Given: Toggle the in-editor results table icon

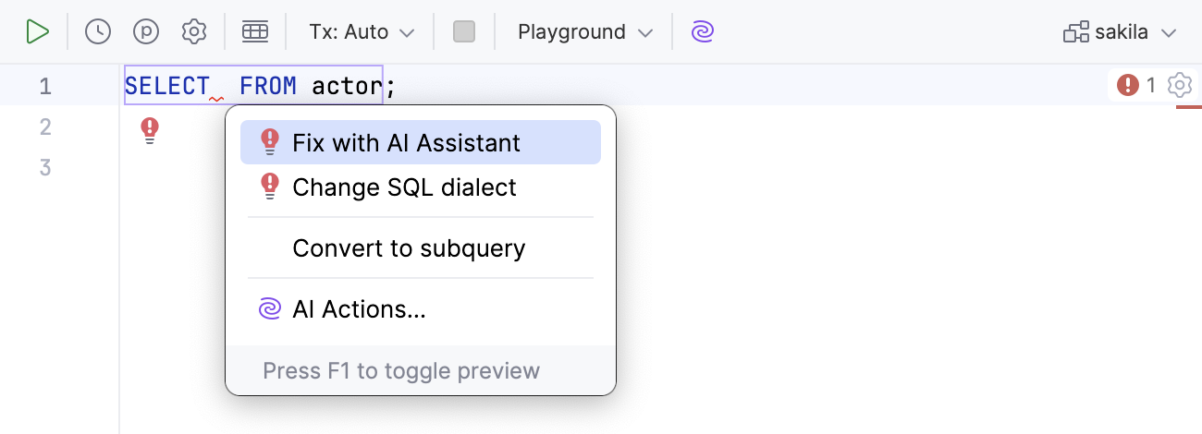Looking at the screenshot, I should (x=255, y=32).
